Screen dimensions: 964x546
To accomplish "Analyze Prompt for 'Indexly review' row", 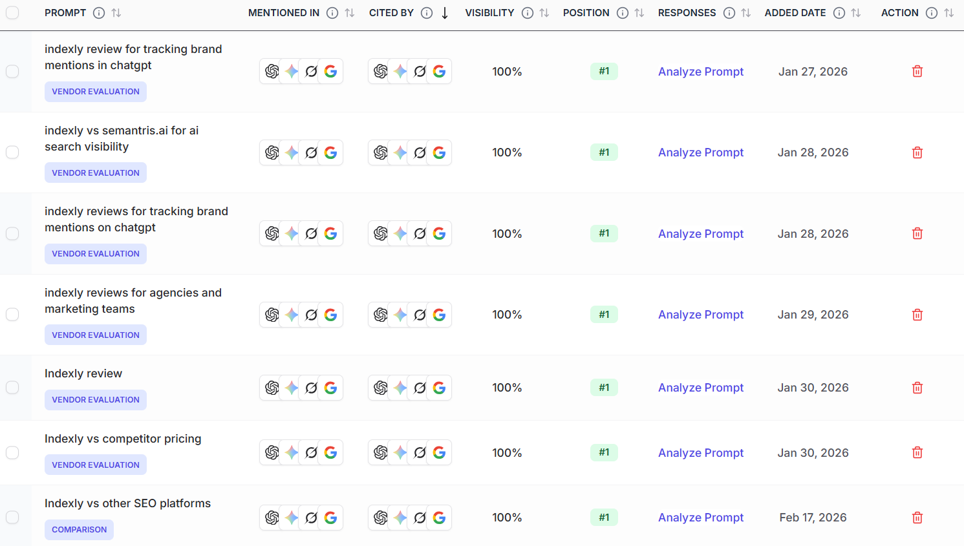I will [701, 388].
